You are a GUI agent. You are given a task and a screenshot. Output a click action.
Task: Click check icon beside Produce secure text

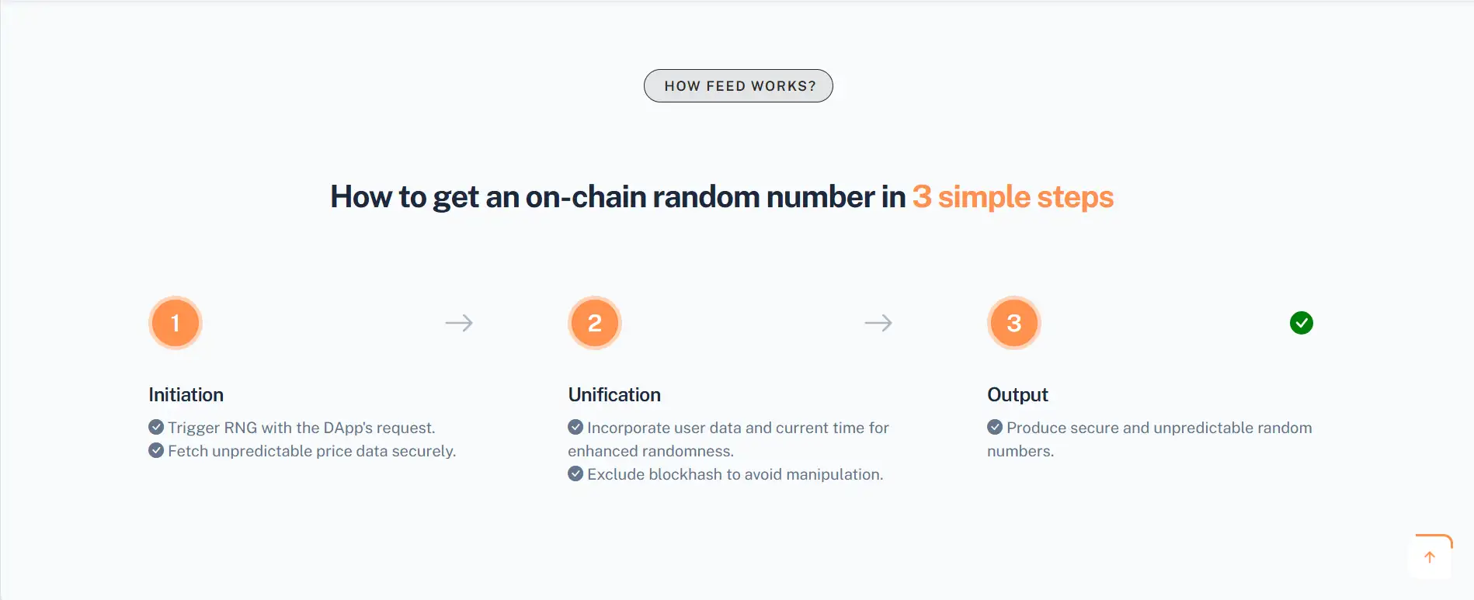pos(995,428)
